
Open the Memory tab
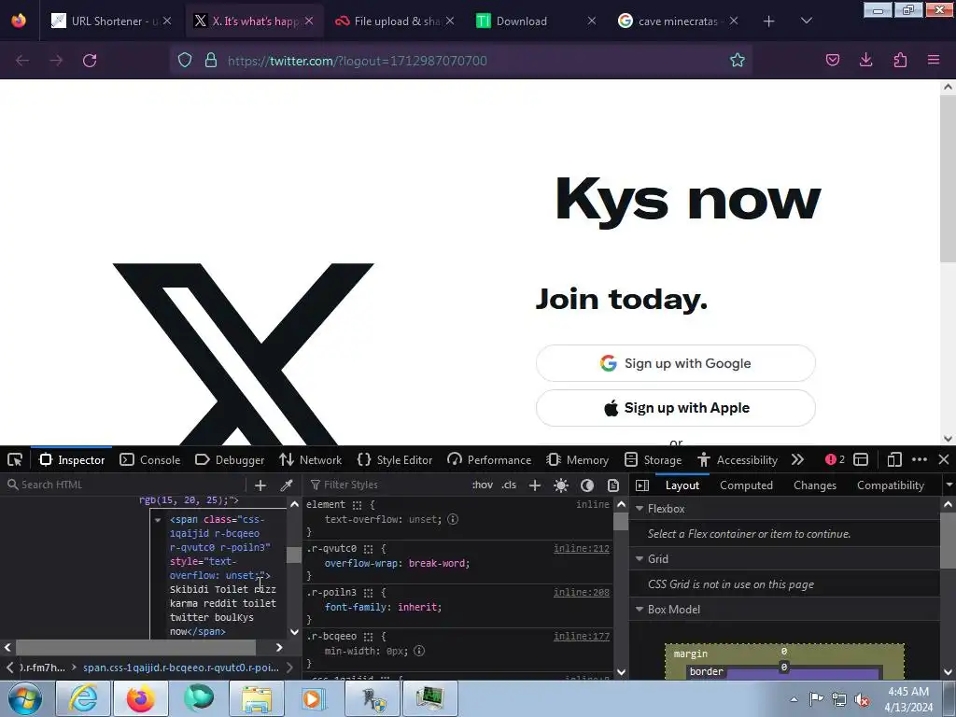[x=577, y=459]
